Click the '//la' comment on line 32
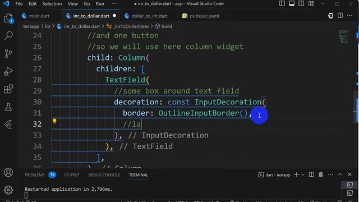359x202 pixels. click(132, 124)
